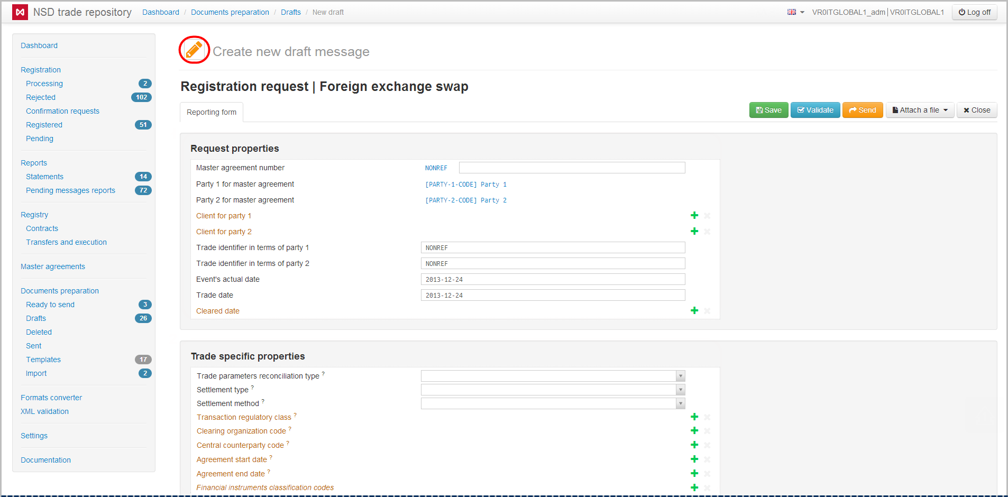Add Transaction regulatory class with plus icon
The height and width of the screenshot is (497, 1008).
click(x=694, y=417)
